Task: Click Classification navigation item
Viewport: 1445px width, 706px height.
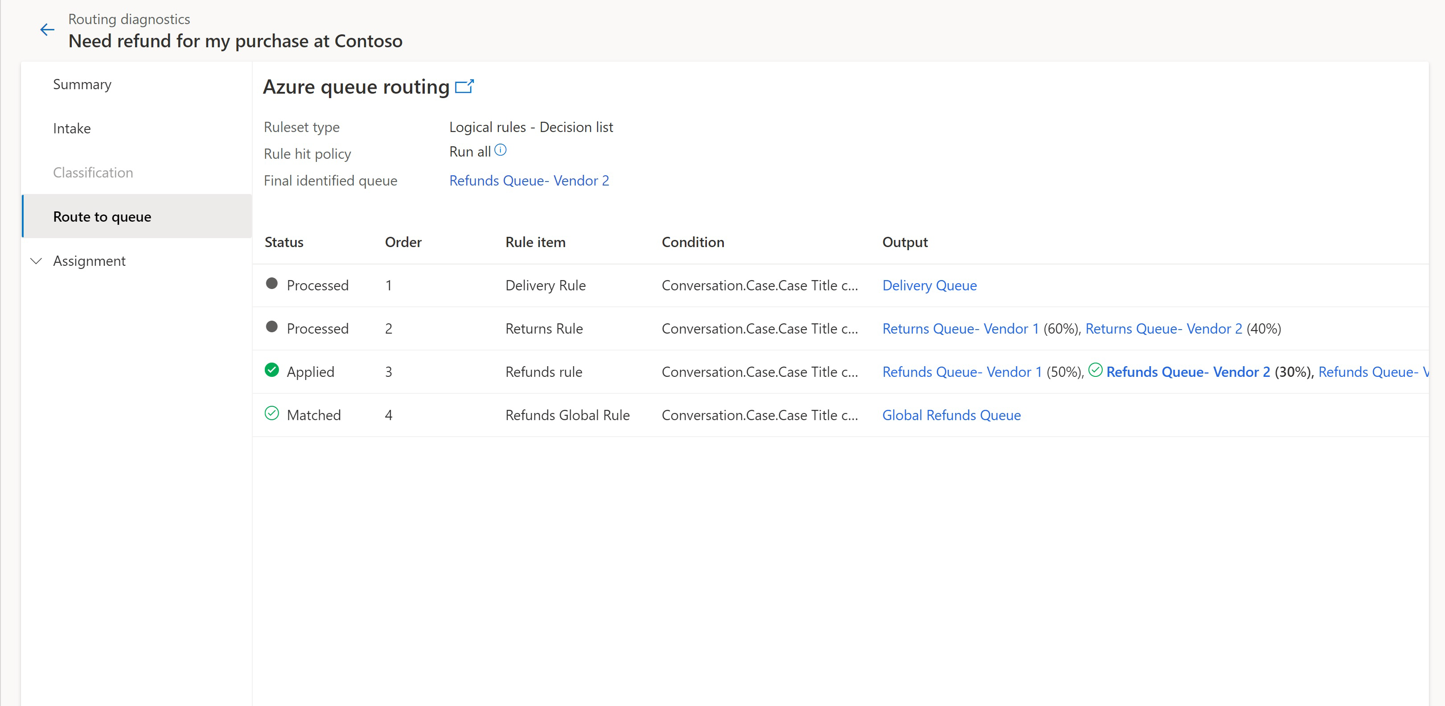Action: 92,172
